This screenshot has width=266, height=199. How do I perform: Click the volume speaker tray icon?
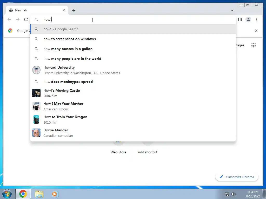pos(234,194)
